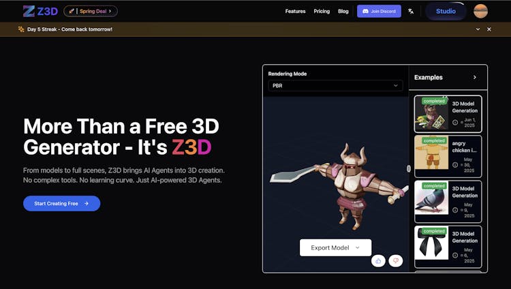Click the viewer panel resize handle
The image size is (511, 289).
coord(409,168)
